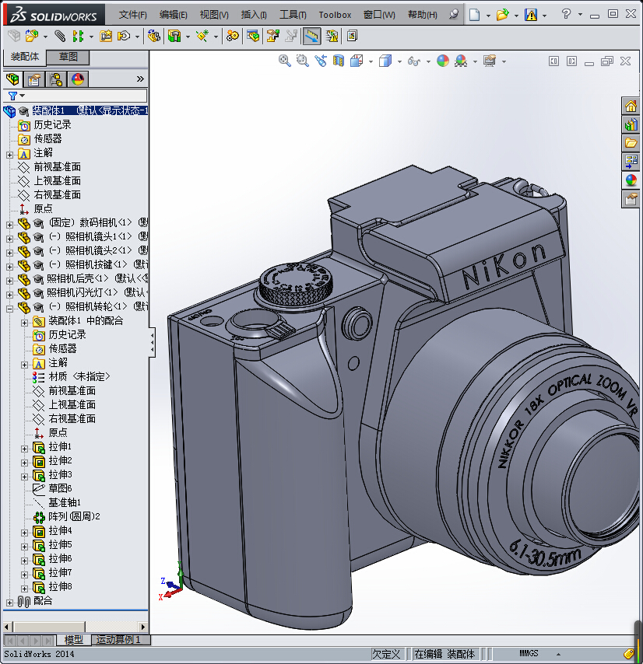This screenshot has width=643, height=664.
Task: Expand the 照相机镜头1<1> component
Action: [x=10, y=239]
